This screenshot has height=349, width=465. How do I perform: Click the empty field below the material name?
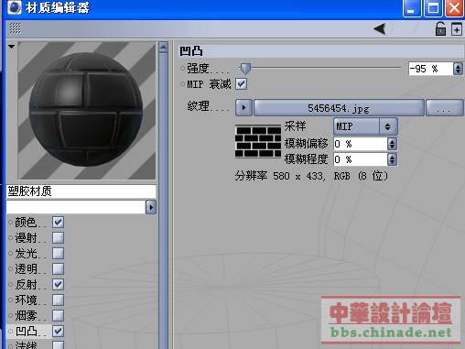click(x=76, y=207)
